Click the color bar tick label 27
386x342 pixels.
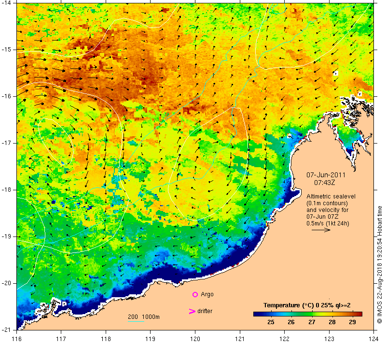[x=312, y=322]
